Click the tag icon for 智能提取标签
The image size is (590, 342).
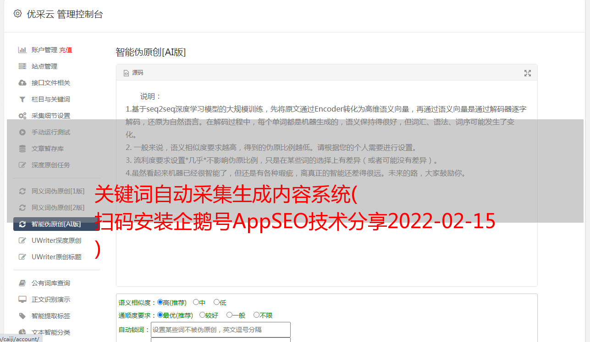click(22, 316)
